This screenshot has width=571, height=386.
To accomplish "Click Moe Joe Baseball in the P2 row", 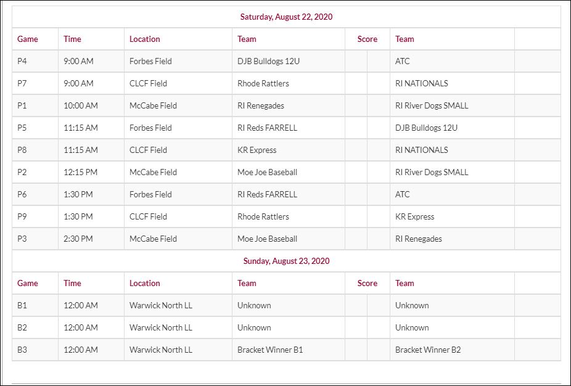I will [267, 172].
